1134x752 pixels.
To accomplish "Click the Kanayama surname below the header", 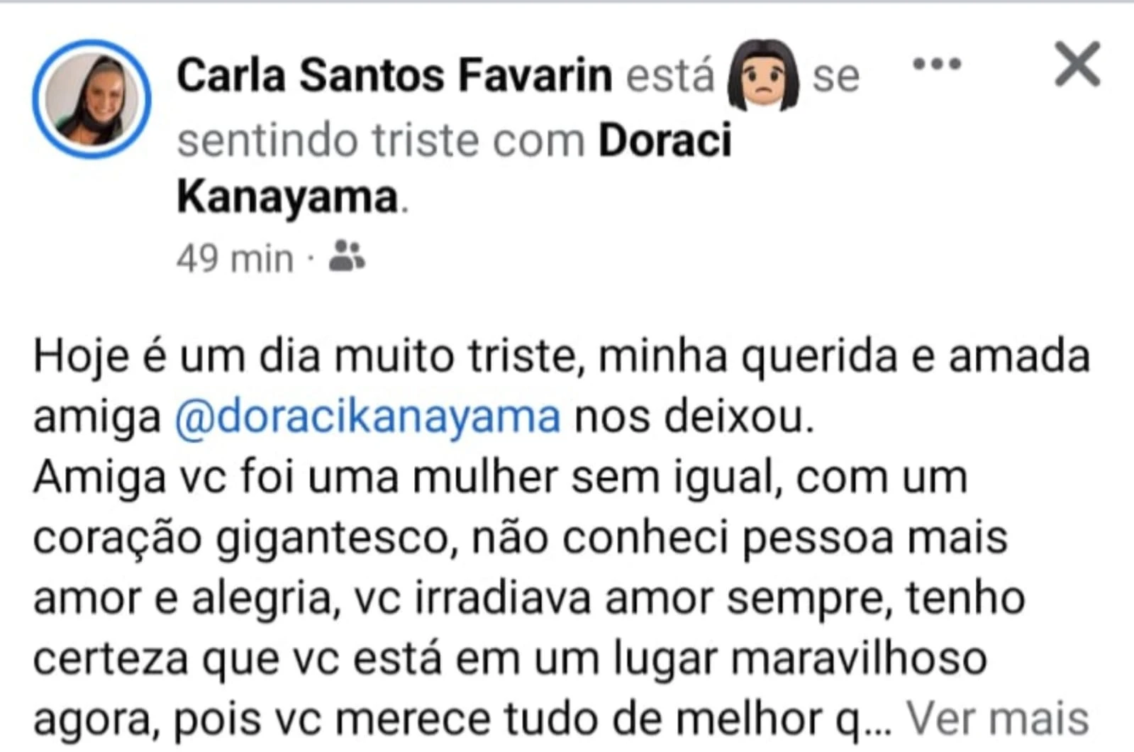I will click(287, 197).
